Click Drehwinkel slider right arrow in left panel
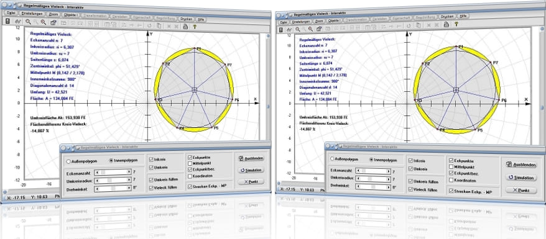 tap(129, 188)
